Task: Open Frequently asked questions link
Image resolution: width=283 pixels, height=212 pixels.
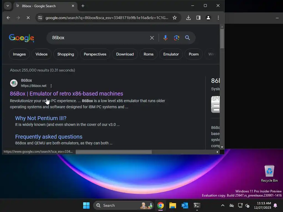Action: 49,137
